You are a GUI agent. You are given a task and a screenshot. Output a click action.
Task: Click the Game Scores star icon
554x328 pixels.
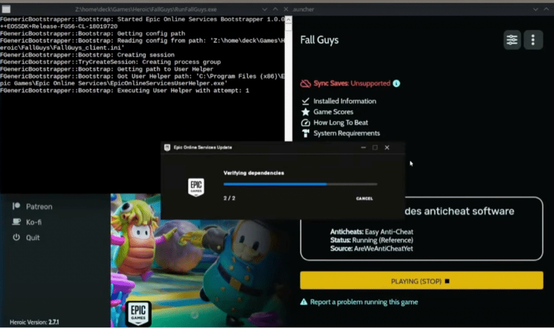tap(305, 112)
